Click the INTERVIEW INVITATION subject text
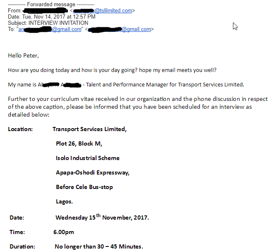 [x=58, y=23]
